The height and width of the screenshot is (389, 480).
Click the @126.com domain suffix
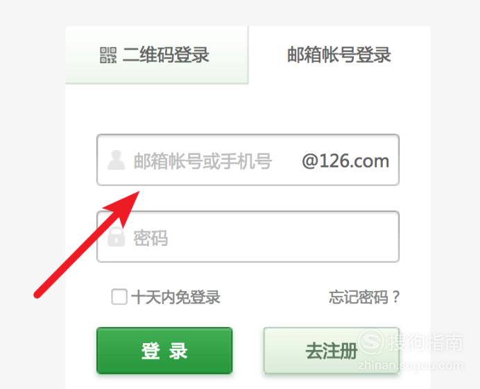[x=345, y=161]
